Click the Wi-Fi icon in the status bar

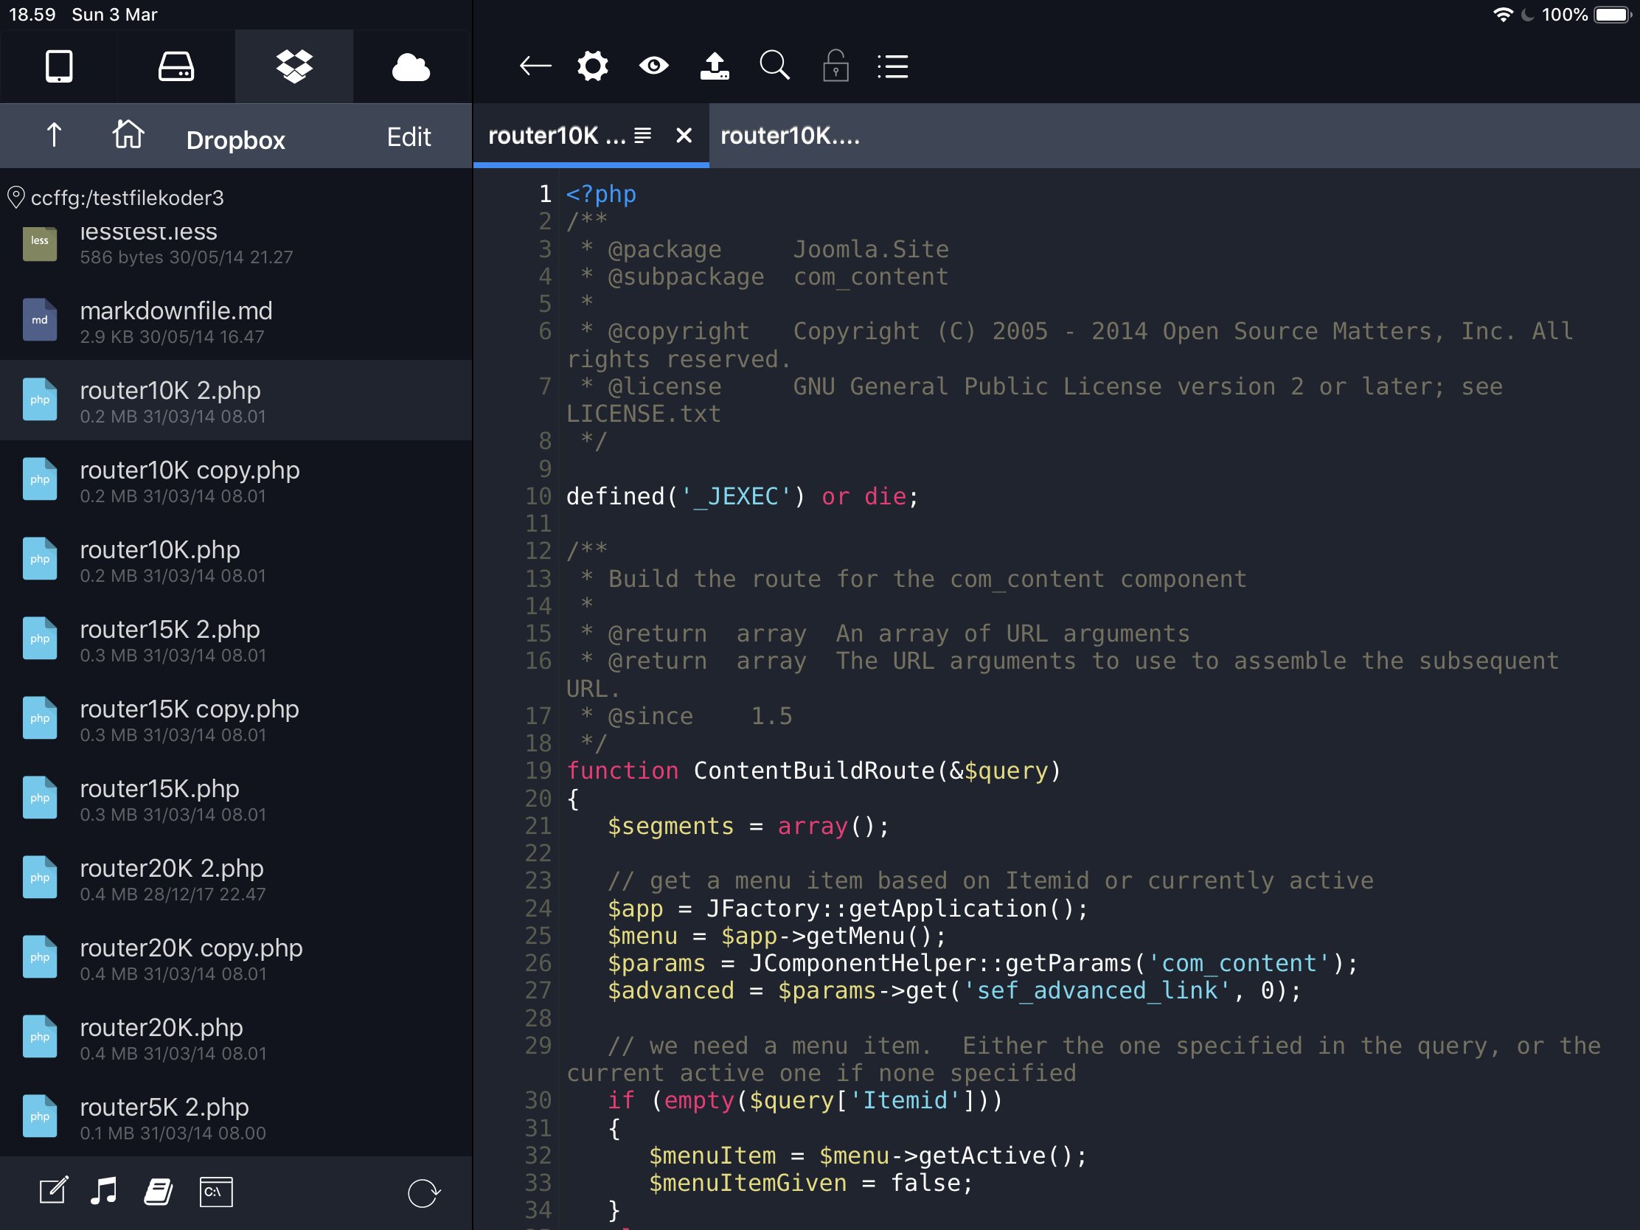tap(1503, 15)
